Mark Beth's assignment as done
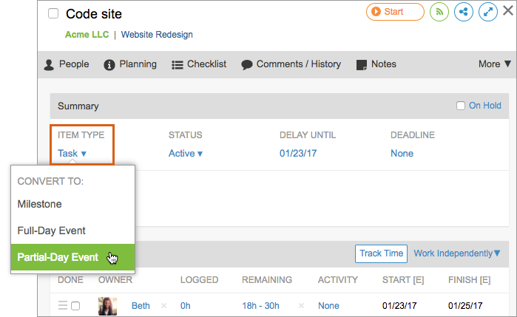This screenshot has height=317, width=517. tap(75, 306)
